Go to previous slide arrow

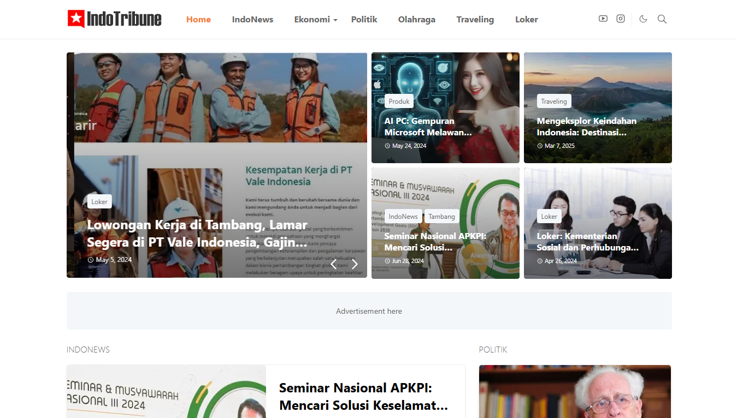pyautogui.click(x=333, y=264)
